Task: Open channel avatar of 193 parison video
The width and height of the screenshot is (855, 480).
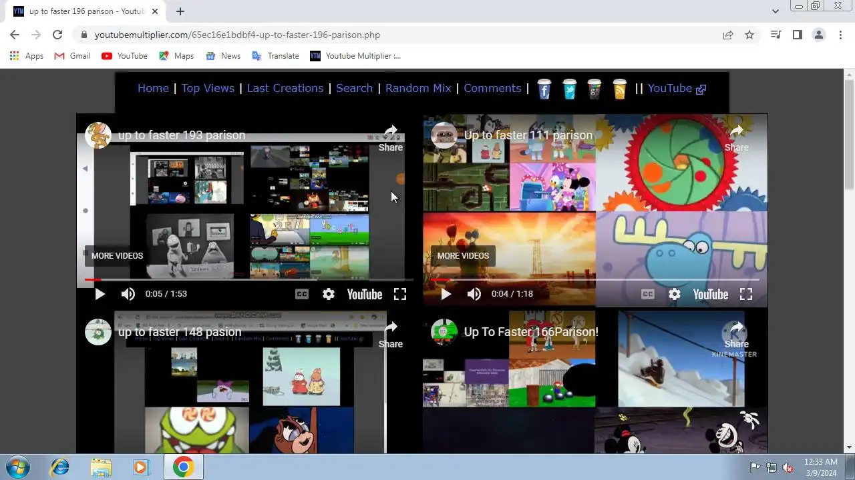Action: (98, 135)
